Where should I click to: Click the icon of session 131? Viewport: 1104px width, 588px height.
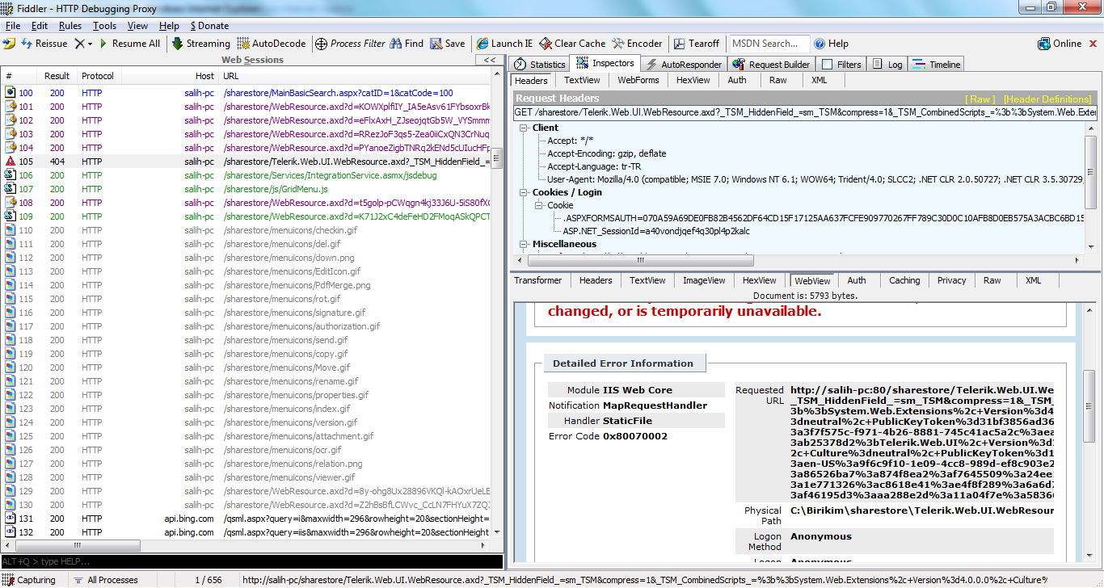pyautogui.click(x=11, y=519)
